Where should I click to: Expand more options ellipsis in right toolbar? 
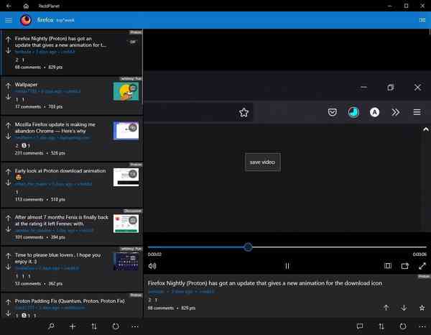[x=422, y=326]
